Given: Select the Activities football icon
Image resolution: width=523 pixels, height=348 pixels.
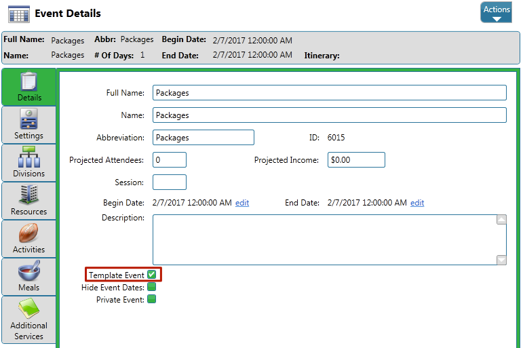Looking at the screenshot, I should tap(29, 233).
